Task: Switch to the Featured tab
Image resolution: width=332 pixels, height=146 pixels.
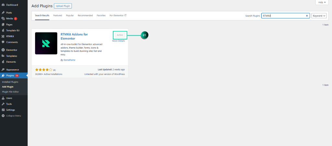Action: 58,16
